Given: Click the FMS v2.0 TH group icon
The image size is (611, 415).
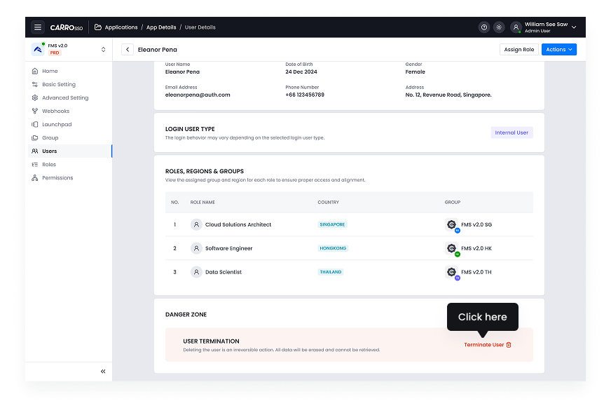Looking at the screenshot, I should pos(452,272).
